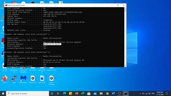This screenshot has height=96, width=171.
Task: Click the 'NetBIOS over Tcpip' Enabled line
Action: [29, 30]
